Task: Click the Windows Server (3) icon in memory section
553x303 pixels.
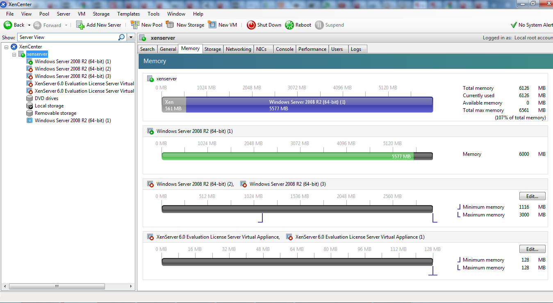Action: (x=244, y=184)
